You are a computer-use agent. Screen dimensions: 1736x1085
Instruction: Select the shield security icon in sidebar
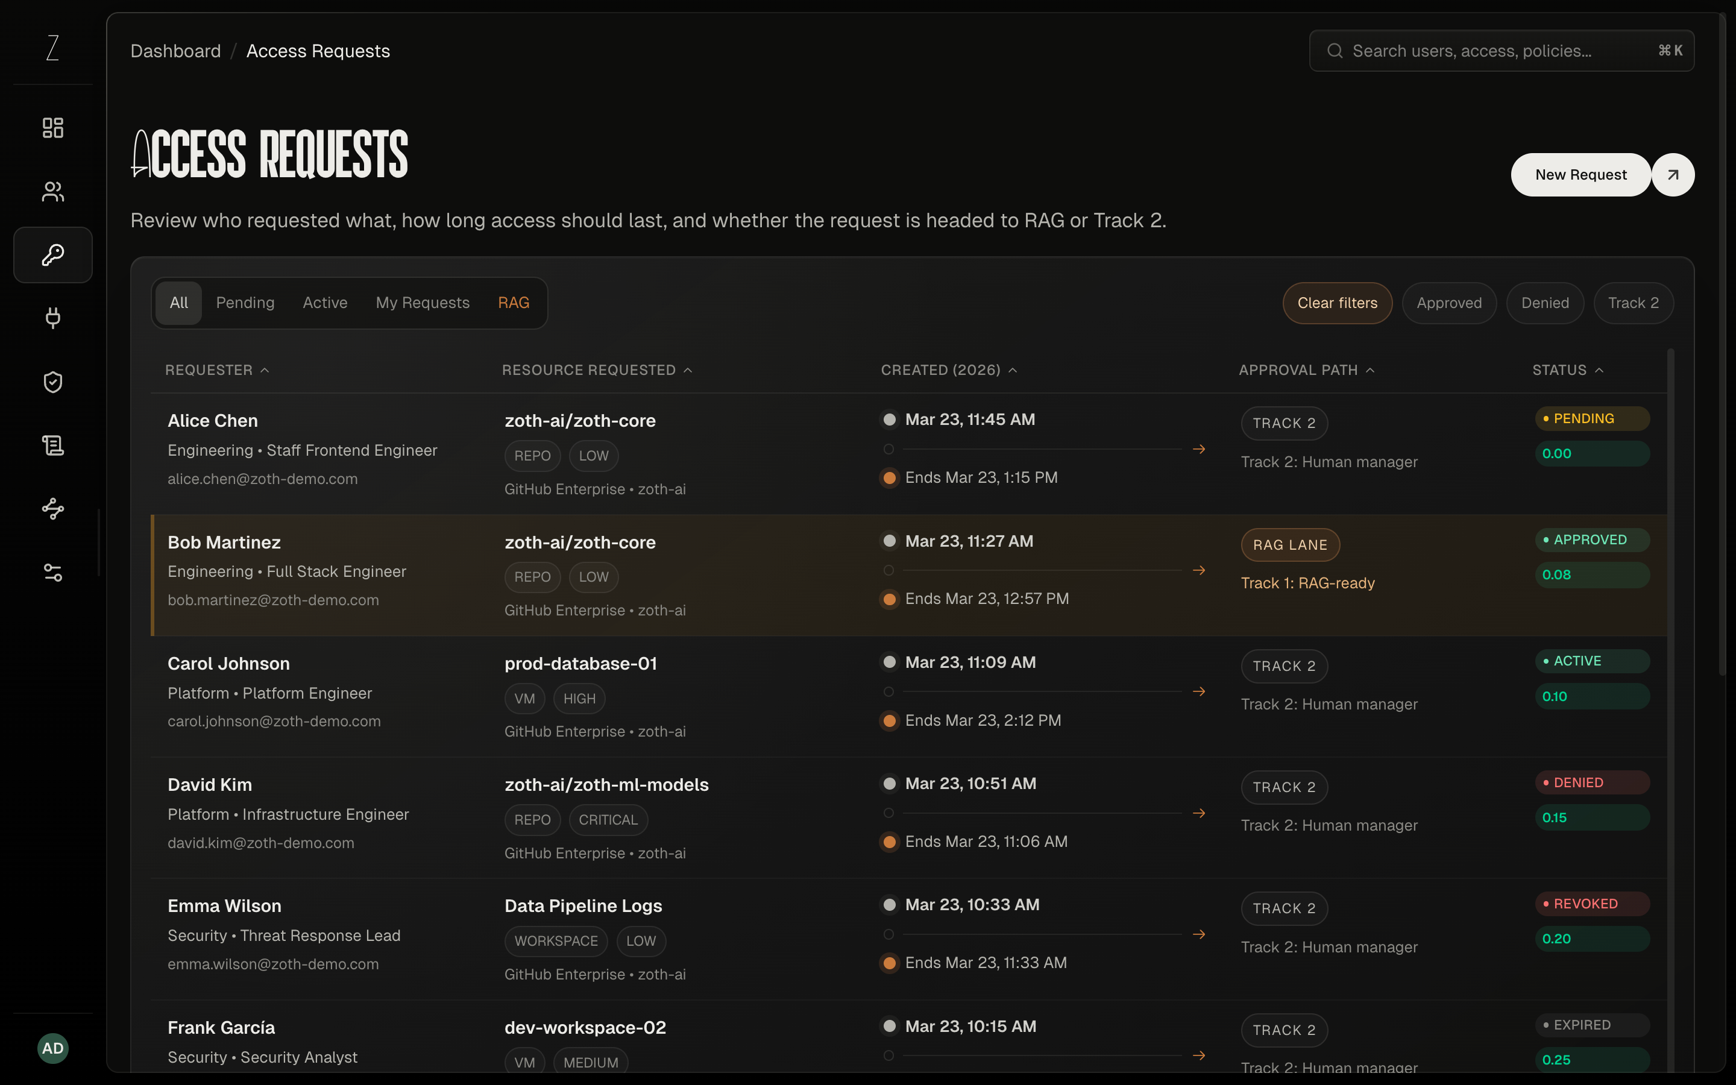[x=52, y=382]
